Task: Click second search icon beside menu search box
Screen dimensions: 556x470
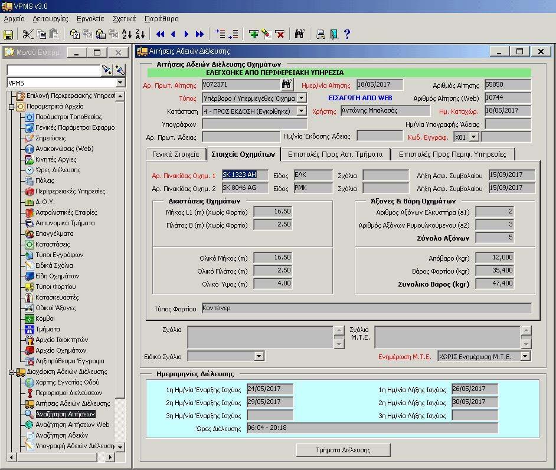Action: pos(120,70)
